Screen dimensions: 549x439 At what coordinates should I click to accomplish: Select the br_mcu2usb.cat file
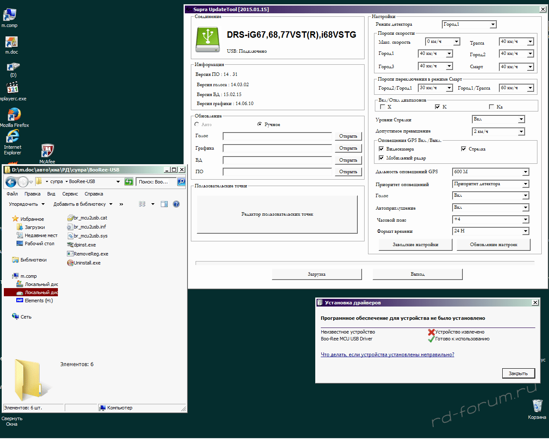(x=87, y=218)
